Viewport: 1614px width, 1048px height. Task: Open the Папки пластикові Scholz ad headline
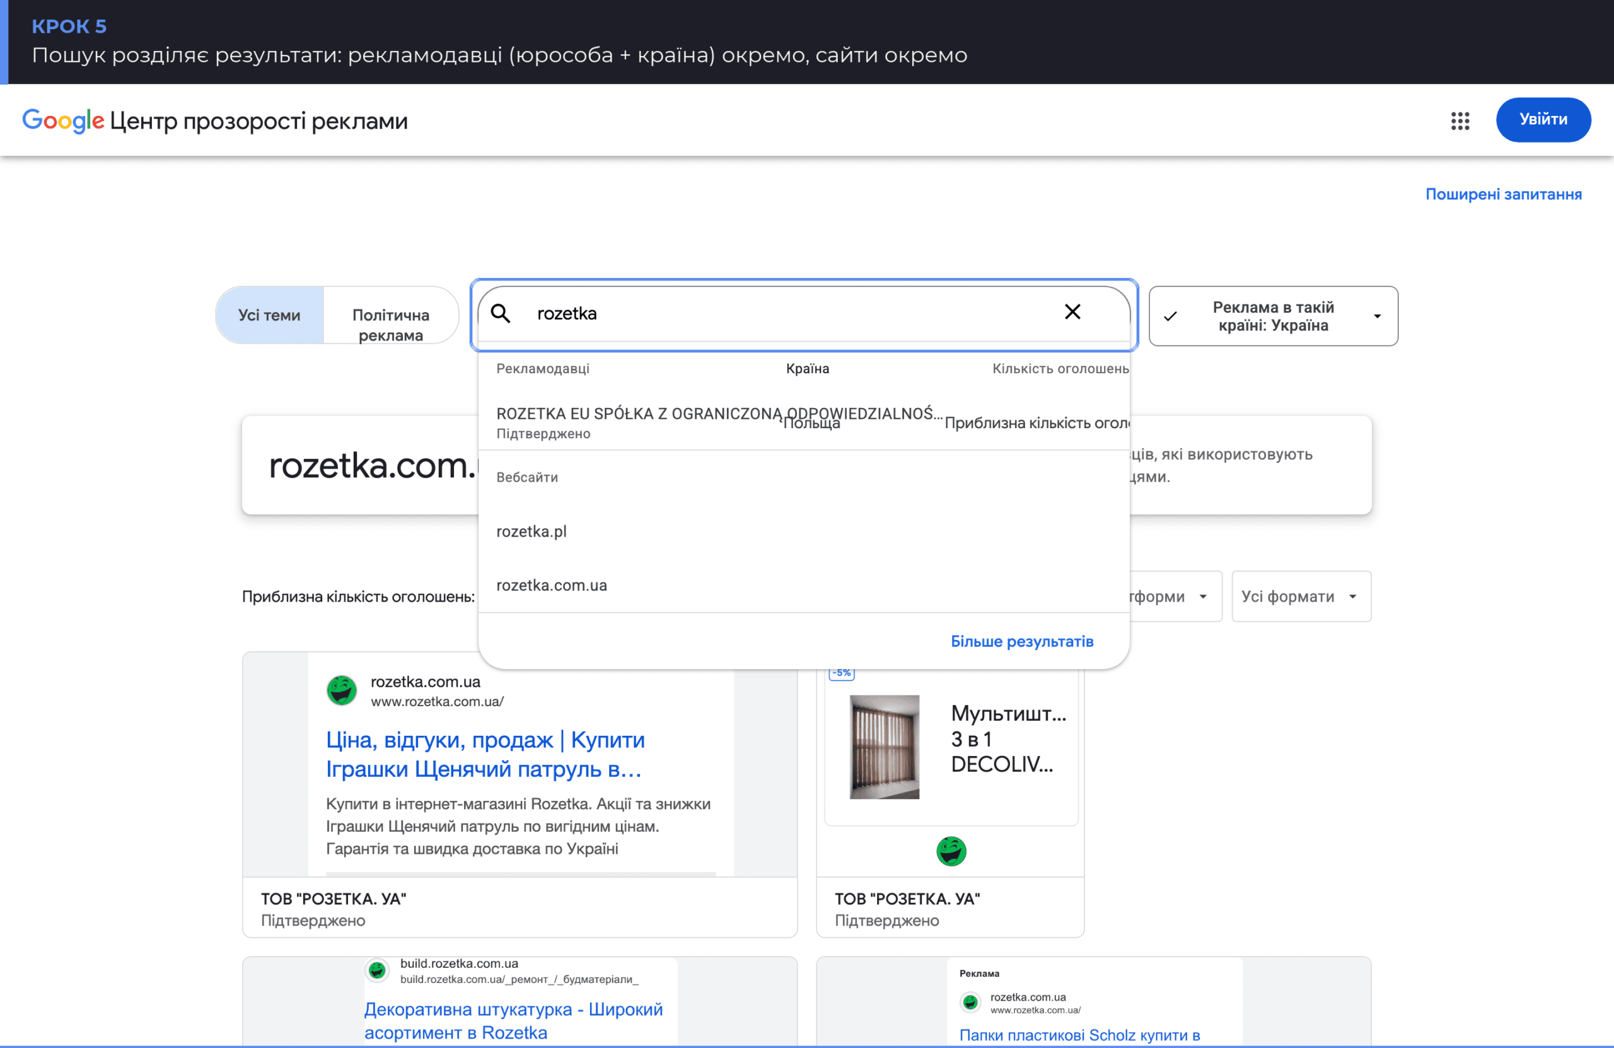tap(1079, 1035)
